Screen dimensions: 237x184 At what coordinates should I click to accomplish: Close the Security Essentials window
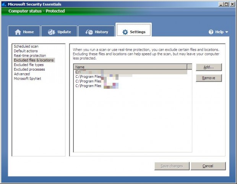232,4
